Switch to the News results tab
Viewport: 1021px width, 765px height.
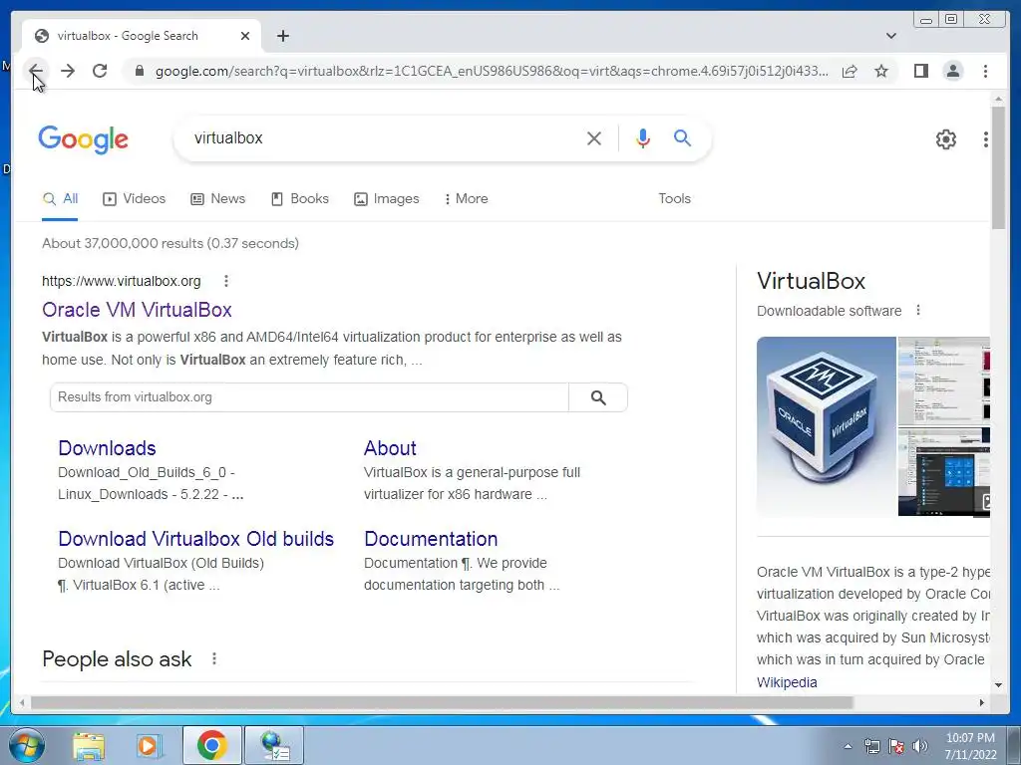218,198
